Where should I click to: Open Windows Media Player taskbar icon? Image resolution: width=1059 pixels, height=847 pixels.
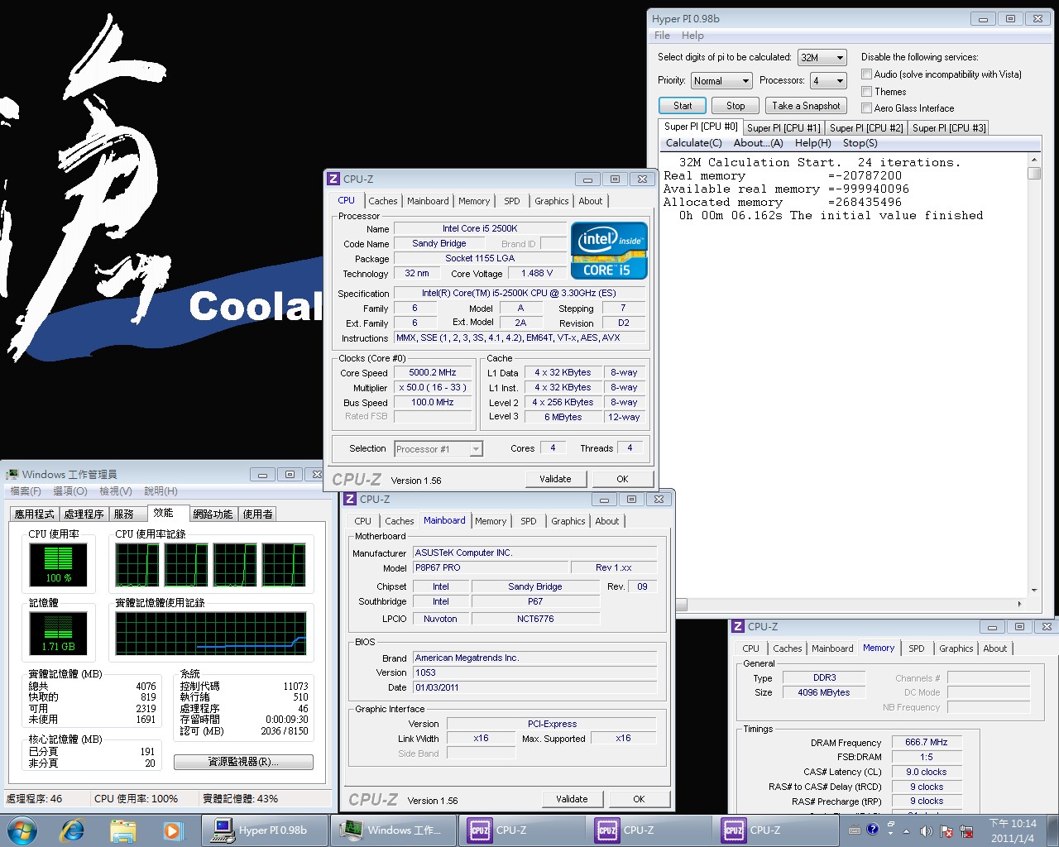coord(172,830)
